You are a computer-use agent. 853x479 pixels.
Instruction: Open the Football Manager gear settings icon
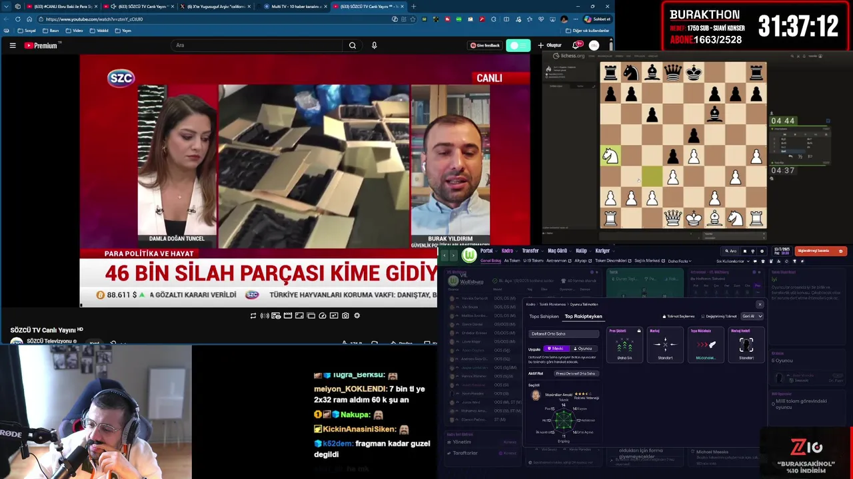762,251
